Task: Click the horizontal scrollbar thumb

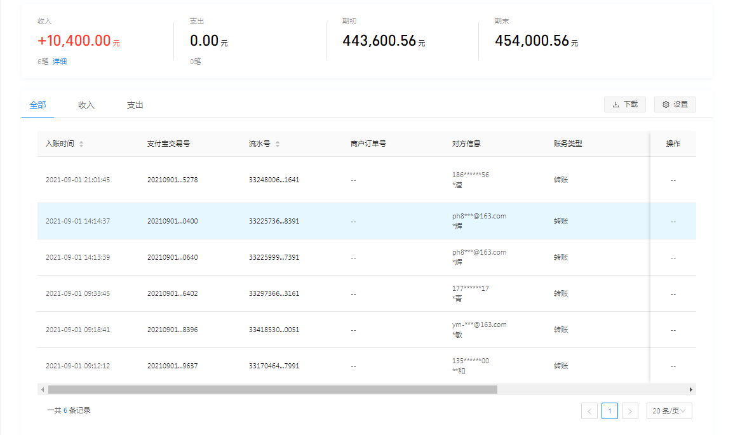Action: tap(272, 389)
